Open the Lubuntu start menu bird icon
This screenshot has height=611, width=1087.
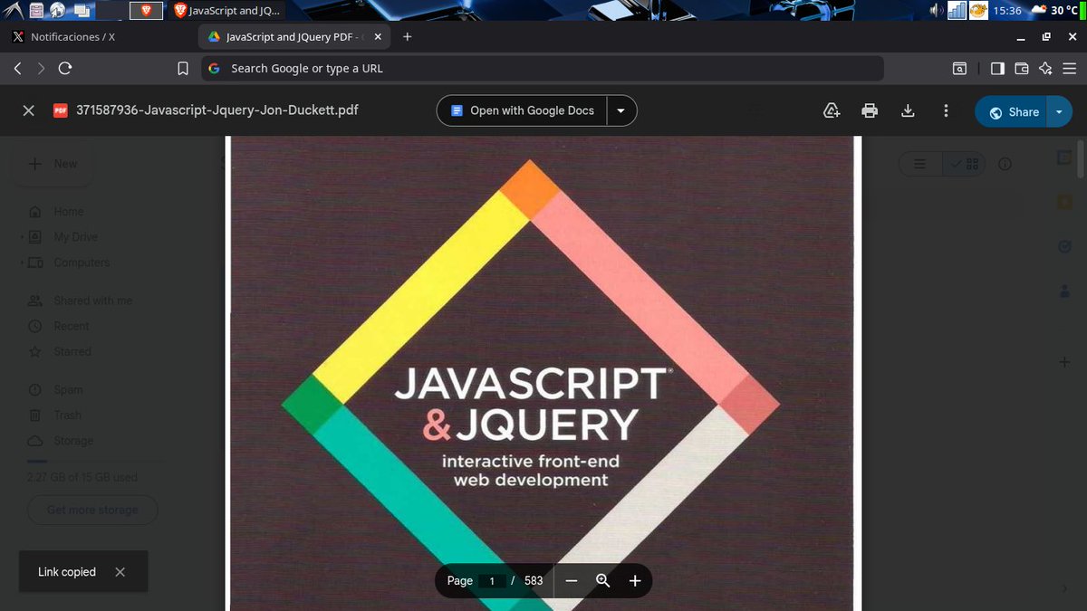(11, 10)
